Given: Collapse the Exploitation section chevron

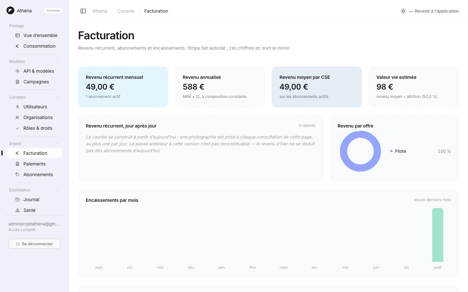Looking at the screenshot, I should (57, 190).
